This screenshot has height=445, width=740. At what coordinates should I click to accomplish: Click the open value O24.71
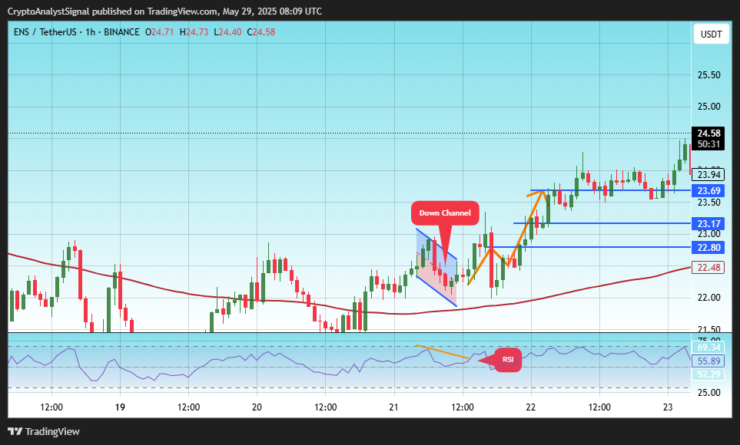coord(160,32)
